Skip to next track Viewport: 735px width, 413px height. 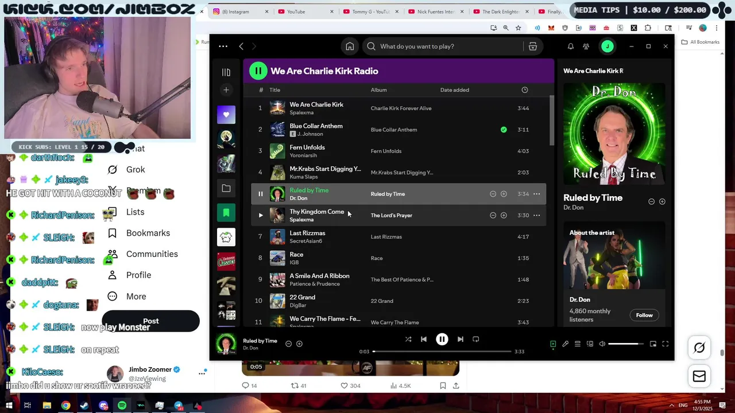pyautogui.click(x=460, y=339)
